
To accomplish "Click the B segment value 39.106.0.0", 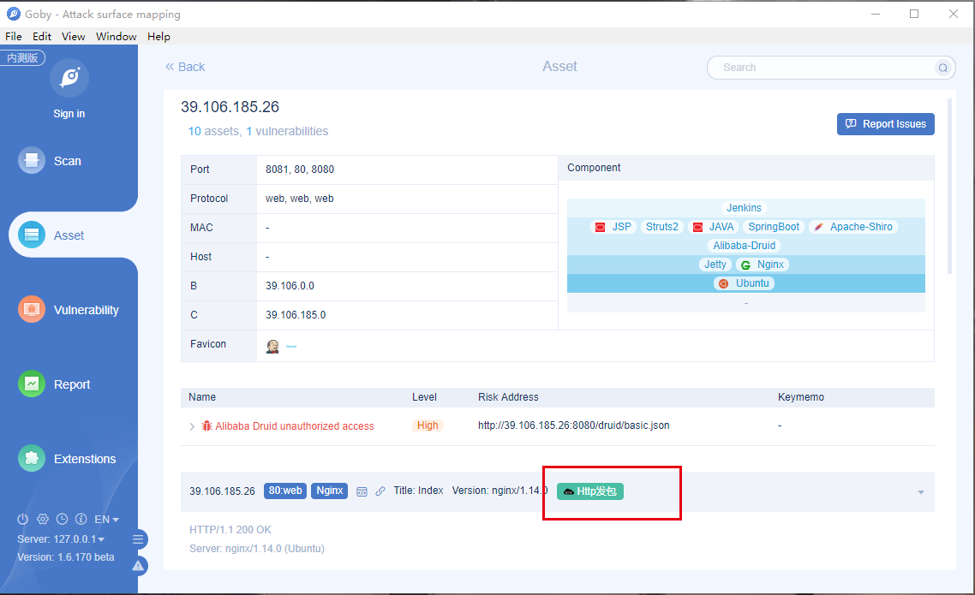I will 290,286.
